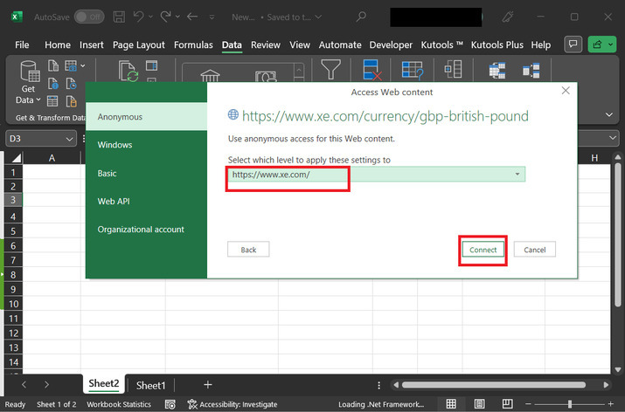
Task: Open the file name saved-location dropdown
Action: coord(318,17)
